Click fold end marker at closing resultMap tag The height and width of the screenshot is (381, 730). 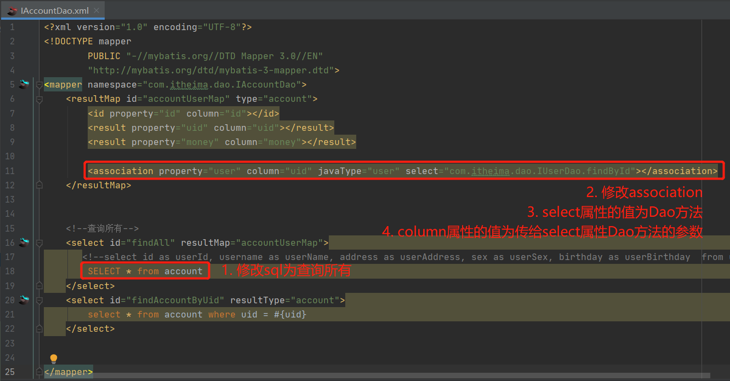pyautogui.click(x=39, y=185)
